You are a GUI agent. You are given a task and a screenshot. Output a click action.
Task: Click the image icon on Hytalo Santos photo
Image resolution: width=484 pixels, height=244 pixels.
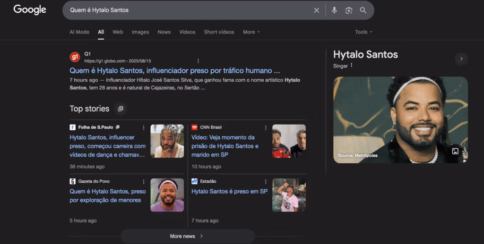pos(455,151)
